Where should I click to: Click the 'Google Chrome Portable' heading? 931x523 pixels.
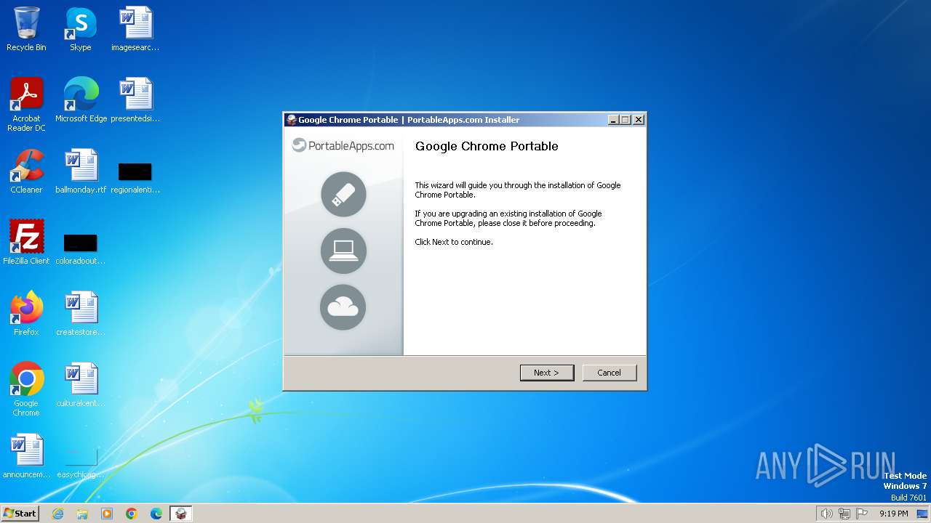pos(487,146)
